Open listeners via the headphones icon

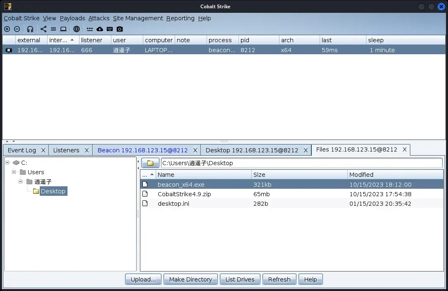pyautogui.click(x=30, y=29)
